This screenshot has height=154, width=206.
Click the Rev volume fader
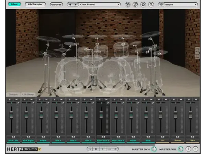pos(190,115)
